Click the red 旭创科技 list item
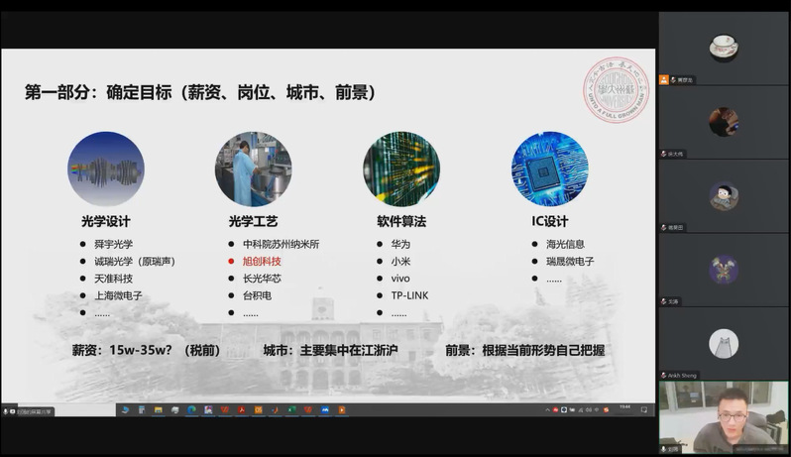The image size is (791, 457). click(262, 261)
